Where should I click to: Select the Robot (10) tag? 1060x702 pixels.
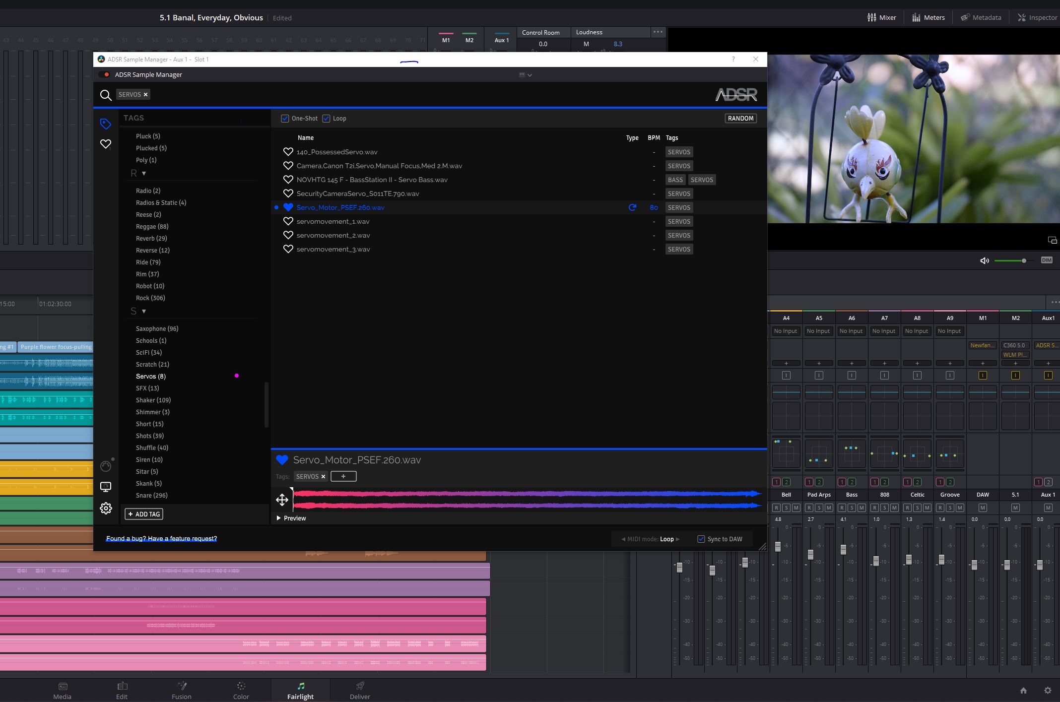point(150,286)
